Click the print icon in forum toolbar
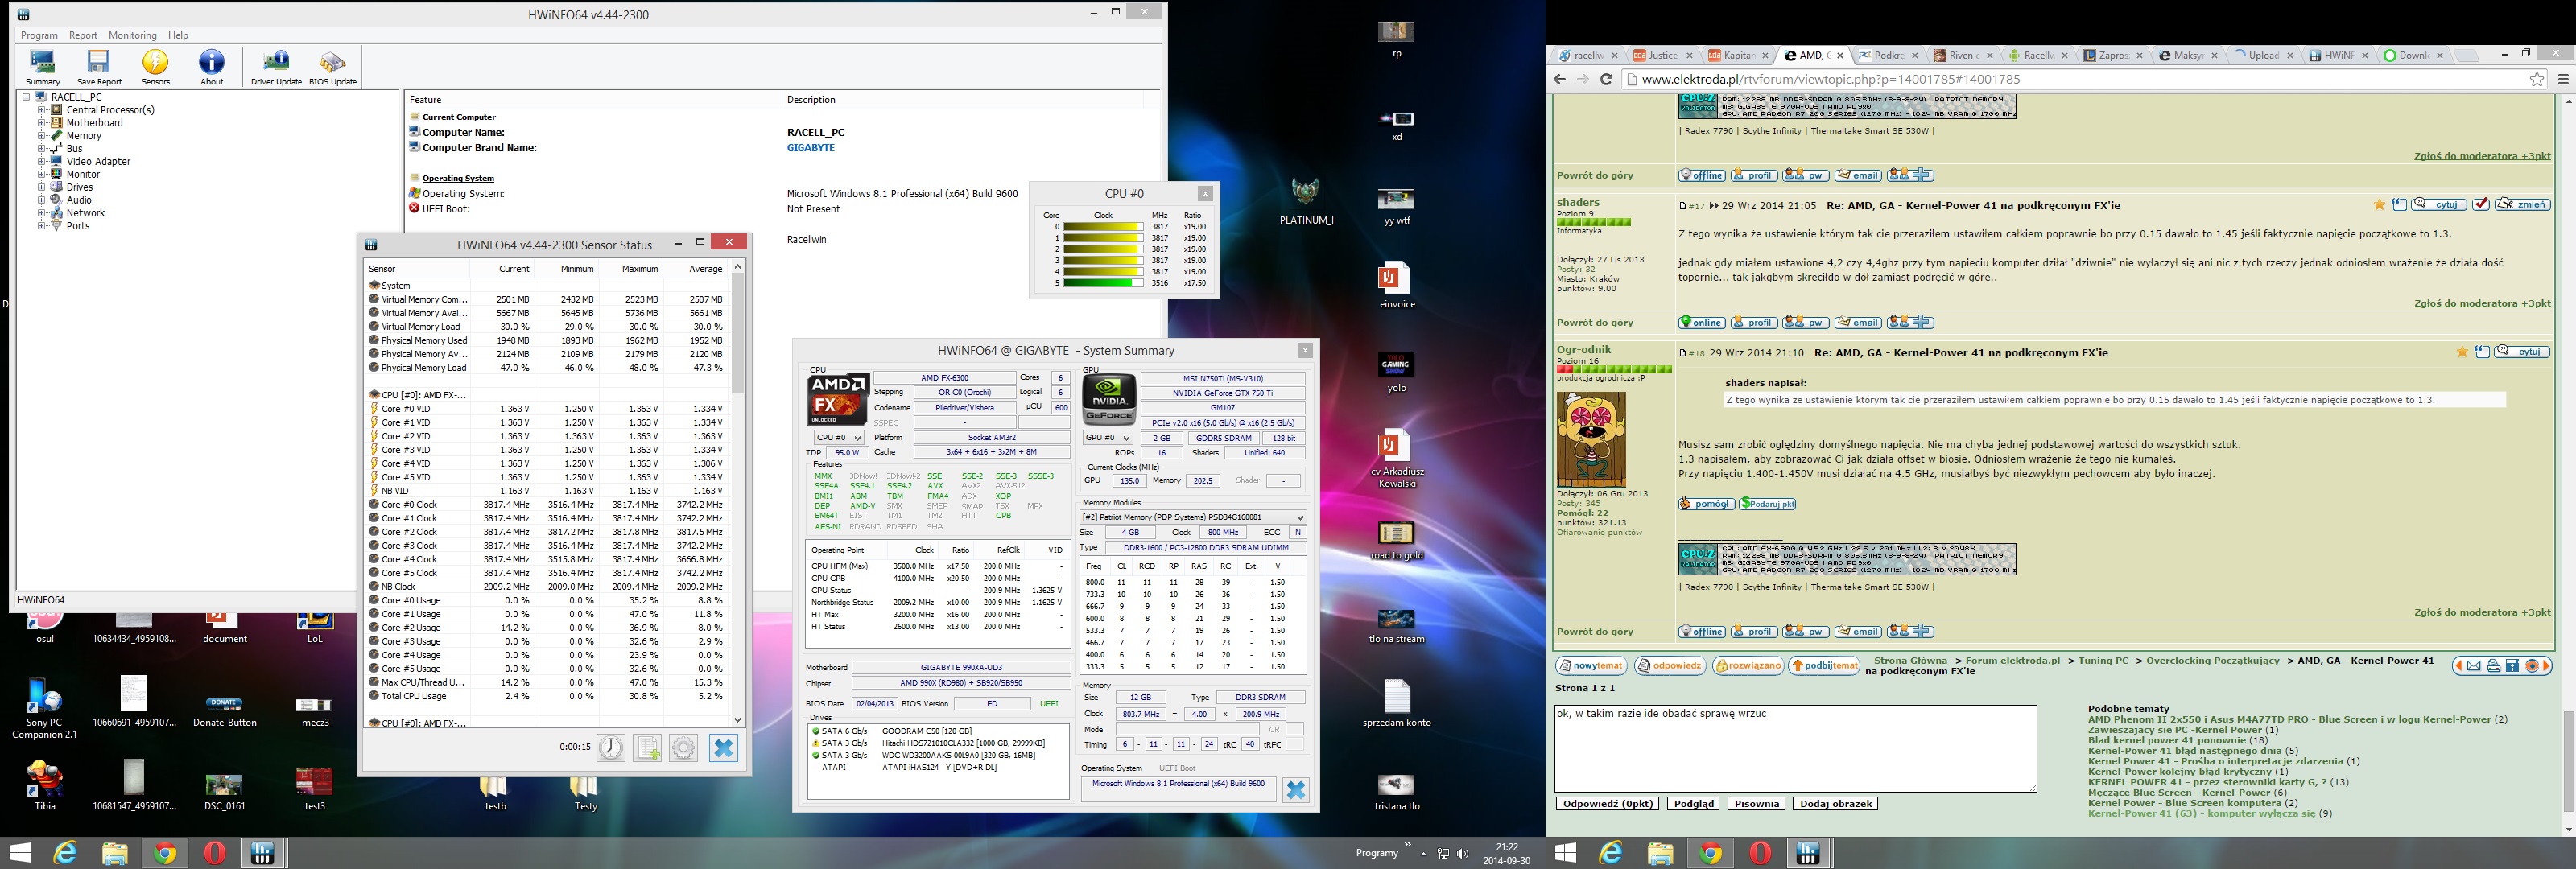Screen dimensions: 2576x869 pyautogui.click(x=2493, y=666)
